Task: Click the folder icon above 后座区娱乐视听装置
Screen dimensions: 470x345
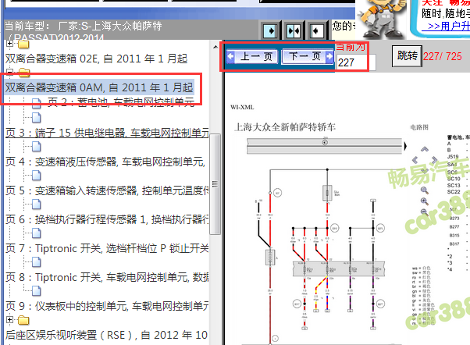Action: click(x=23, y=320)
